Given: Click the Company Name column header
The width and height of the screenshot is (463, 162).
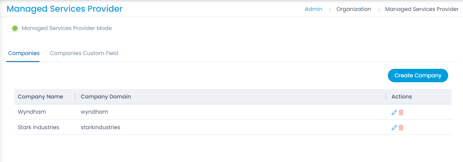Looking at the screenshot, I should [40, 96].
